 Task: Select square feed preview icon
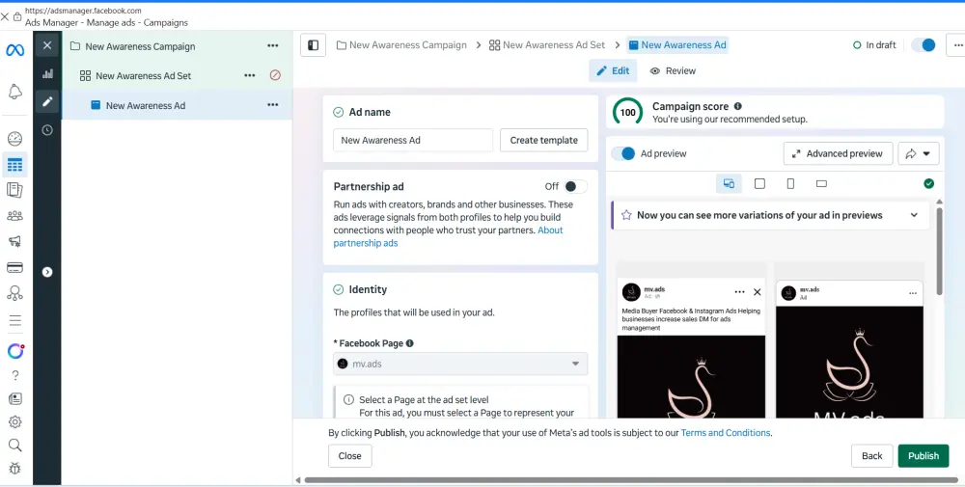(759, 184)
